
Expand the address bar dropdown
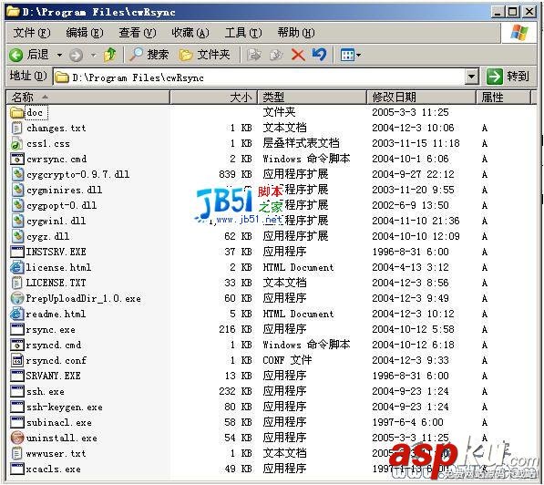coord(471,77)
